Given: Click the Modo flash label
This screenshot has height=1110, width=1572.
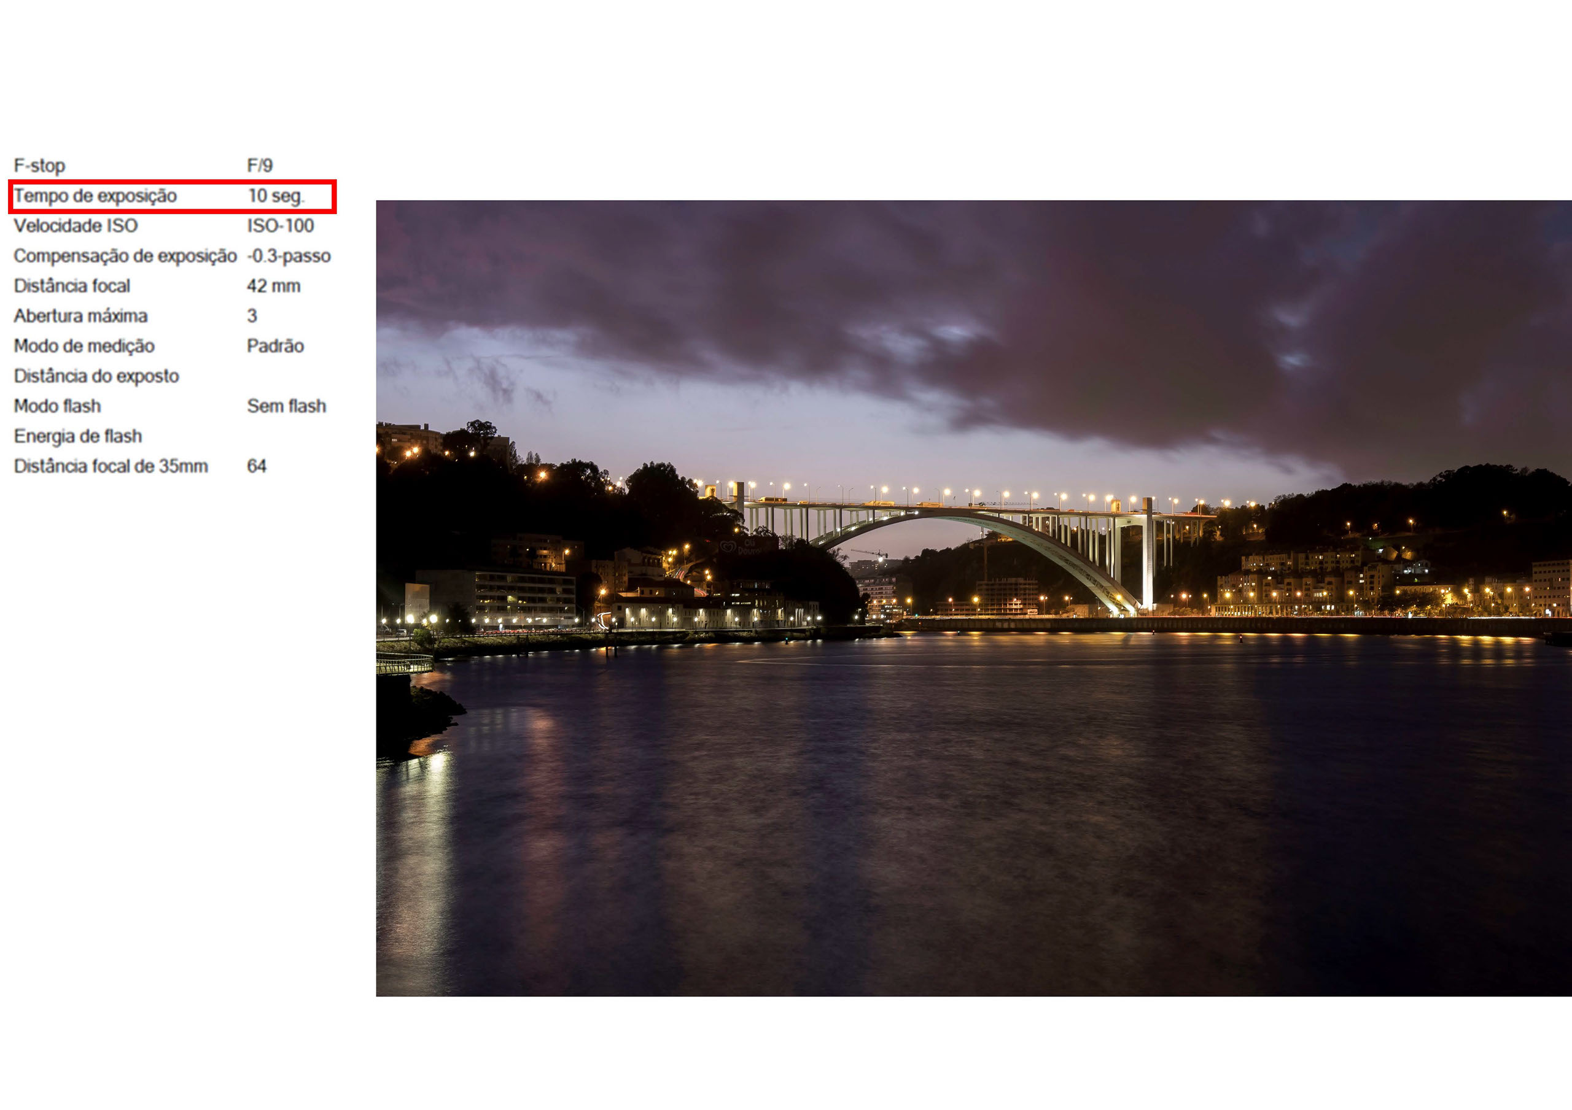Looking at the screenshot, I should 58,406.
